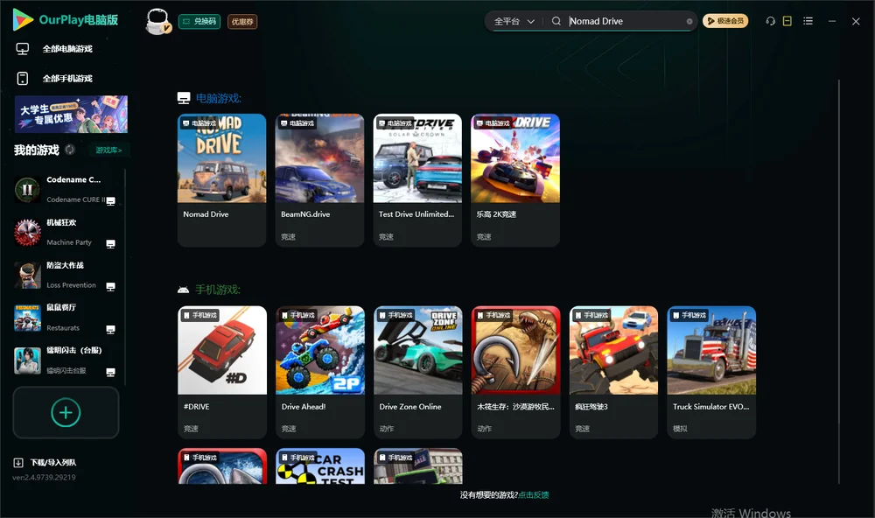Click the monitor icon beside 电脑游戏 heading
Viewport: 875px width, 518px height.
pyautogui.click(x=184, y=98)
